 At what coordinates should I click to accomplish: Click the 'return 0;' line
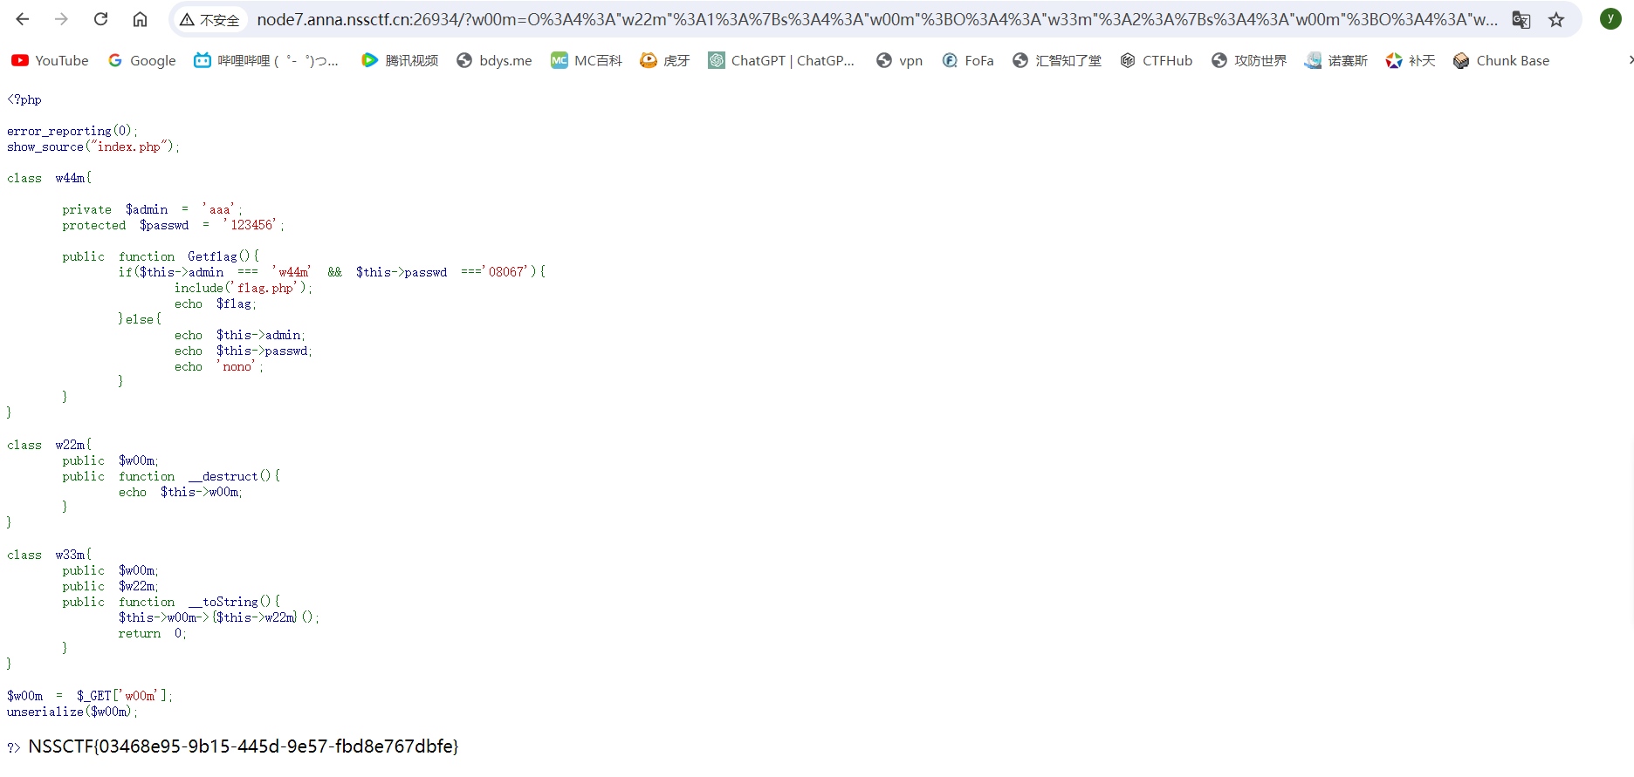point(152,633)
